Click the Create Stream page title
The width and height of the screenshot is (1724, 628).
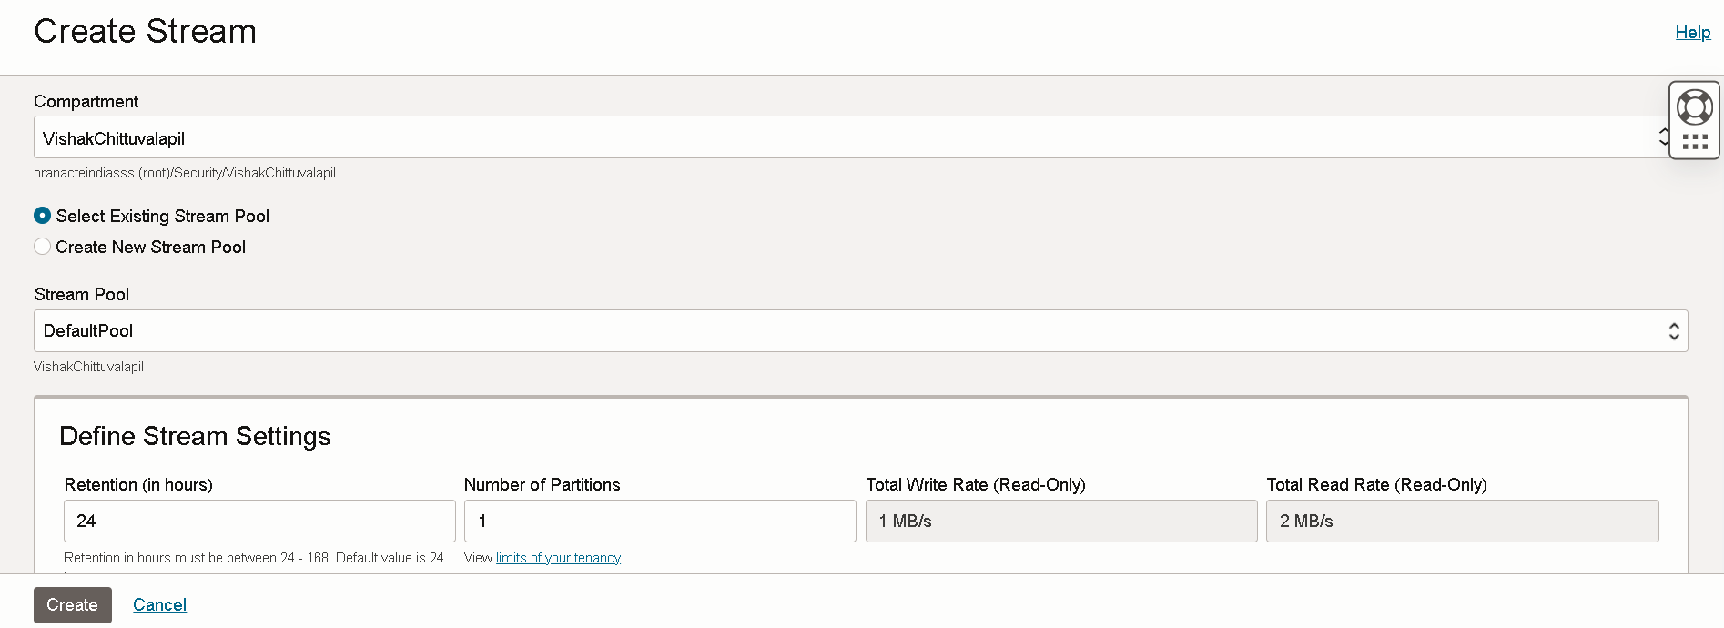point(146,32)
